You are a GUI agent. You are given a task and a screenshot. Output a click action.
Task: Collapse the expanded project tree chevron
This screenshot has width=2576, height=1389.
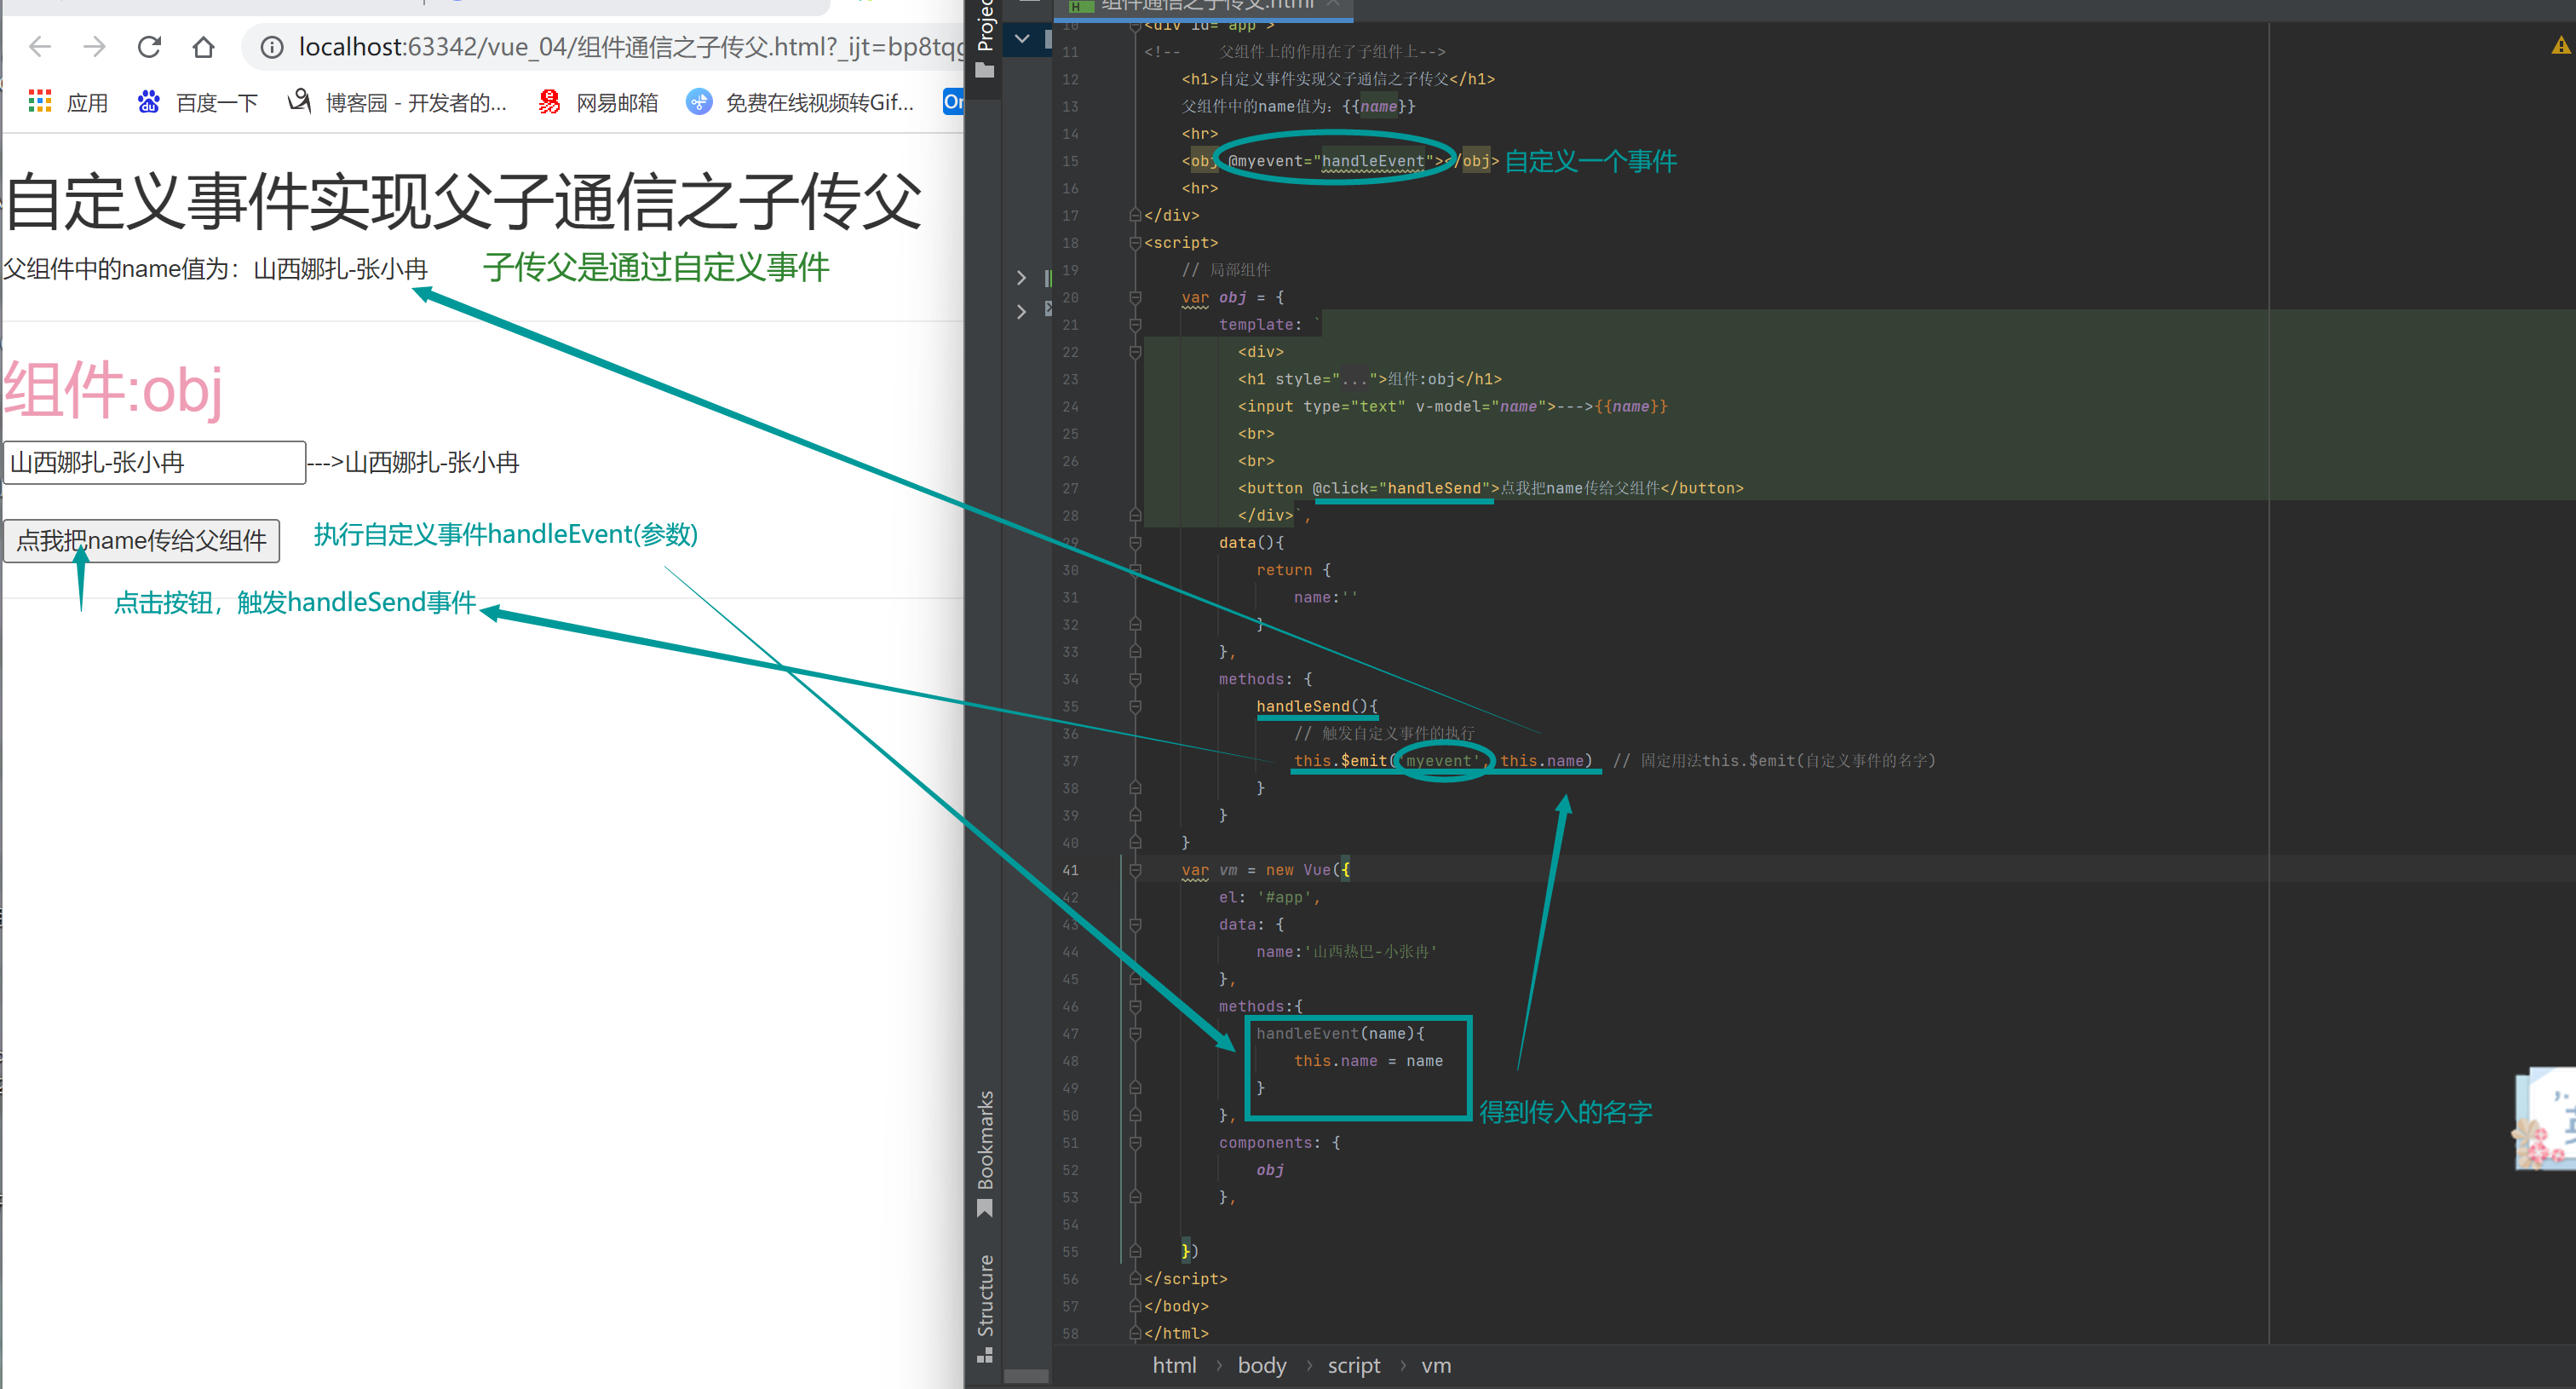point(1021,39)
